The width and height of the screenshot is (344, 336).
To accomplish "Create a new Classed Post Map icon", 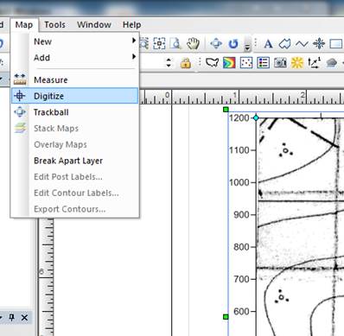I will click(263, 62).
